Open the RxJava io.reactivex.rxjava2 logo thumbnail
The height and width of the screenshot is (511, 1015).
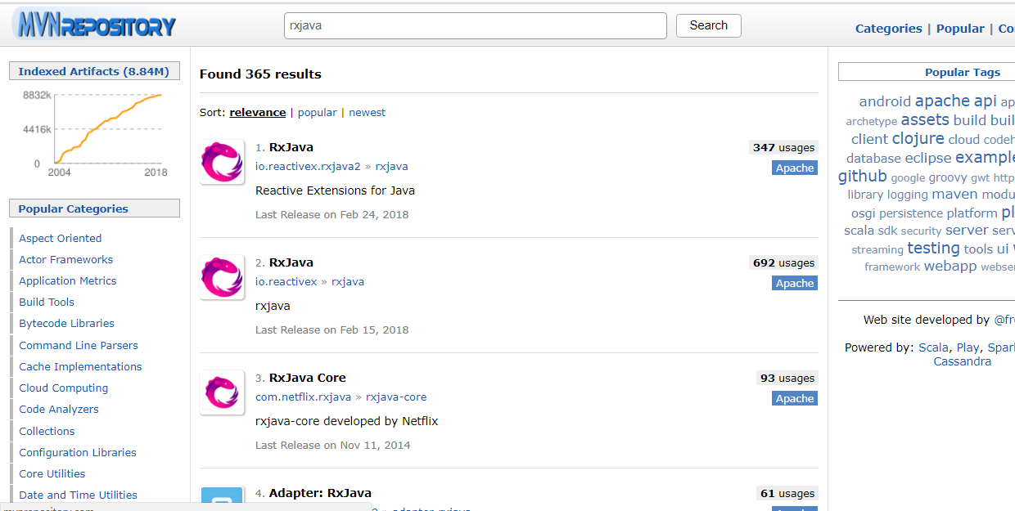[222, 162]
